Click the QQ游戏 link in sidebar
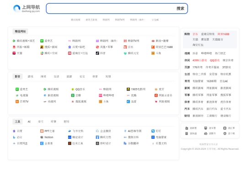This screenshot has width=247, height=185. point(215,60)
